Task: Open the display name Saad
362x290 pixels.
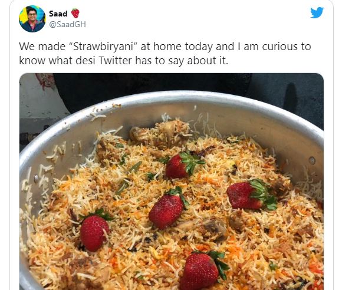Action: [58, 14]
